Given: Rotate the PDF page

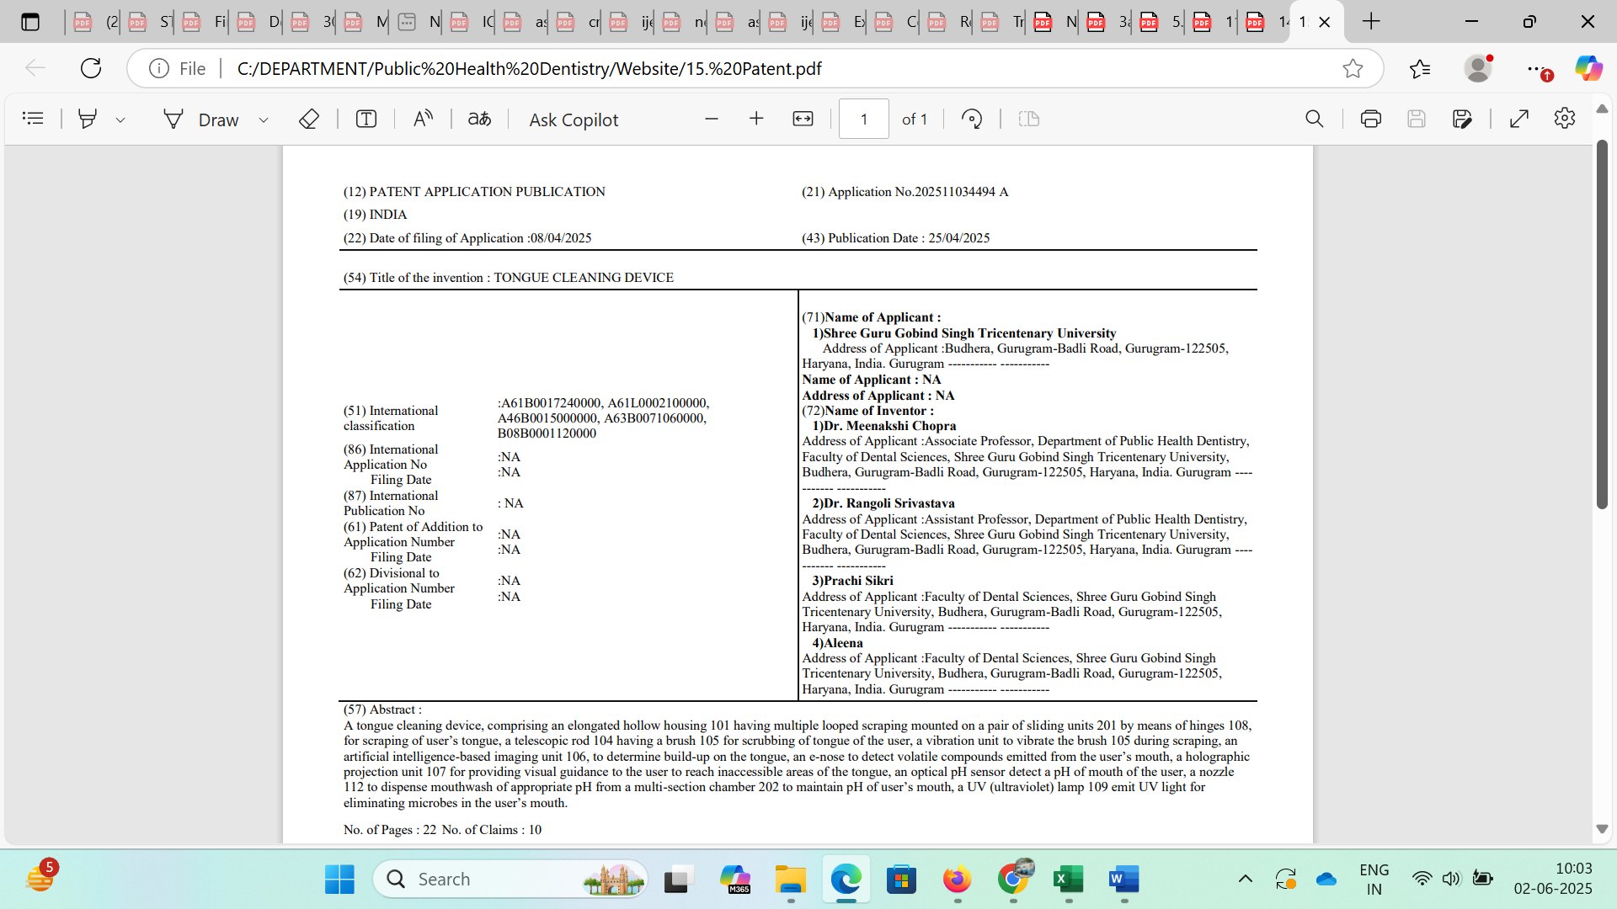Looking at the screenshot, I should (x=972, y=119).
